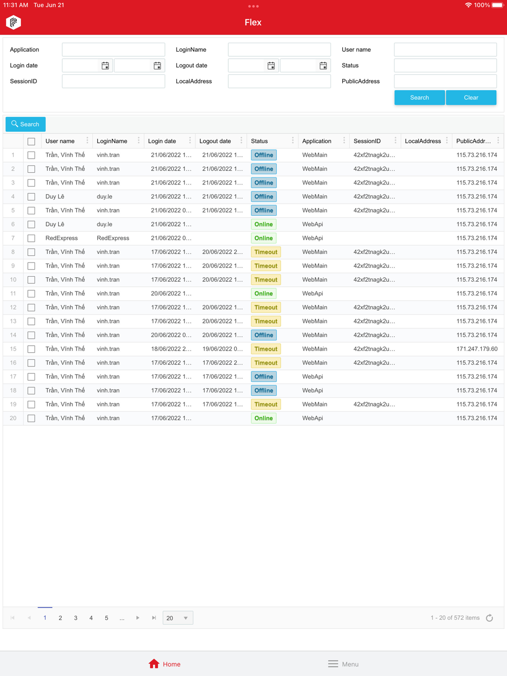Show more pages via ellipsis
This screenshot has height=676, width=507.
point(122,618)
